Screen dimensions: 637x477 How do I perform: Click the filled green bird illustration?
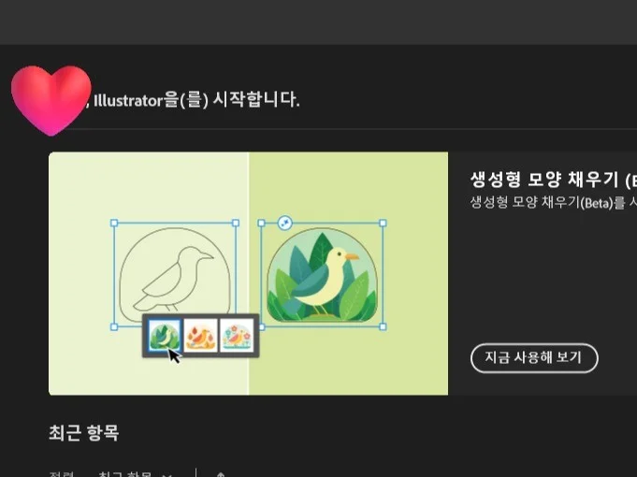click(x=322, y=275)
